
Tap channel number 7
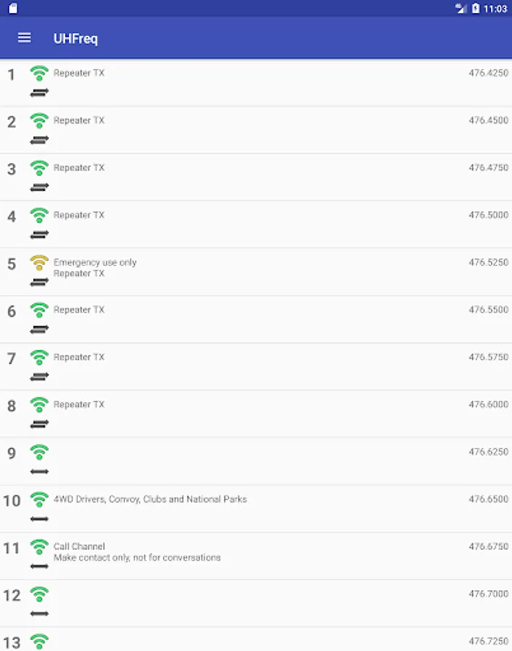point(12,359)
